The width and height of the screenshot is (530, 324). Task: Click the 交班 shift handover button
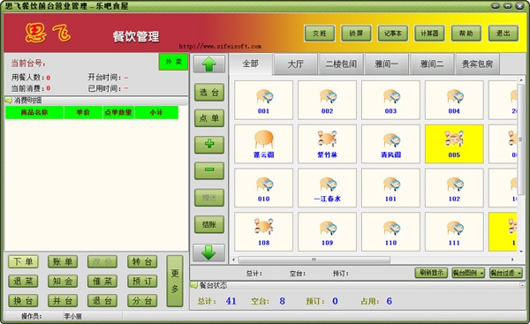pos(320,34)
